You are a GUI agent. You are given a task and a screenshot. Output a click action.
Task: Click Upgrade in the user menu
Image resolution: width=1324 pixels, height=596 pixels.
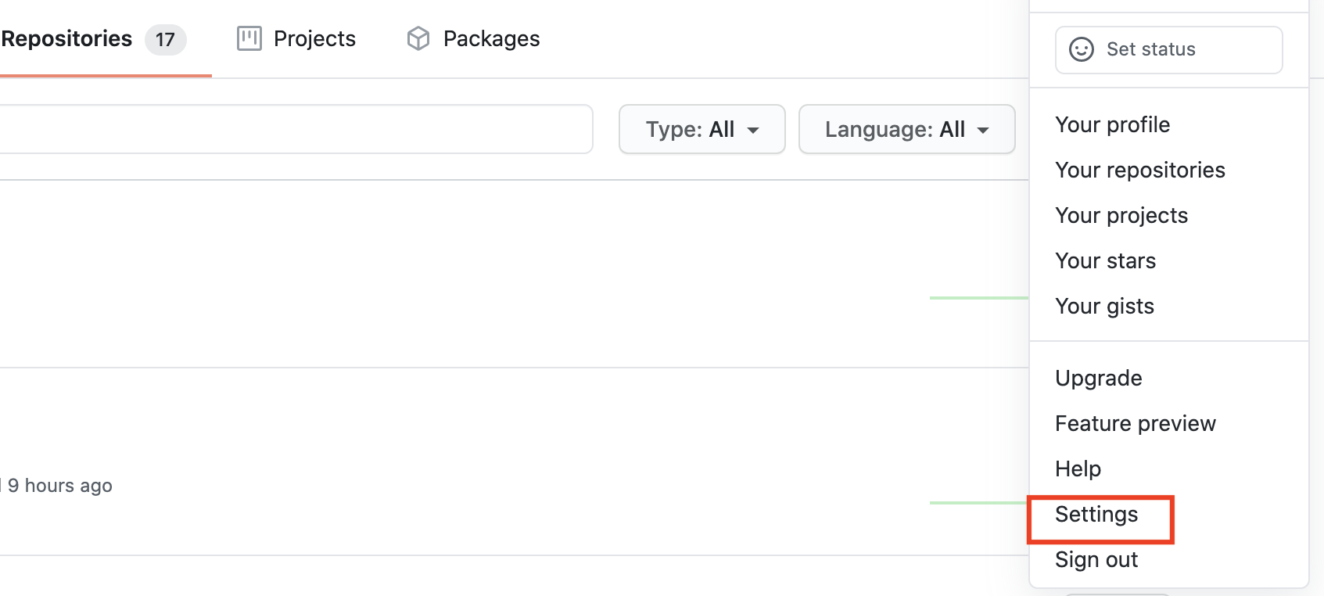pyautogui.click(x=1098, y=378)
